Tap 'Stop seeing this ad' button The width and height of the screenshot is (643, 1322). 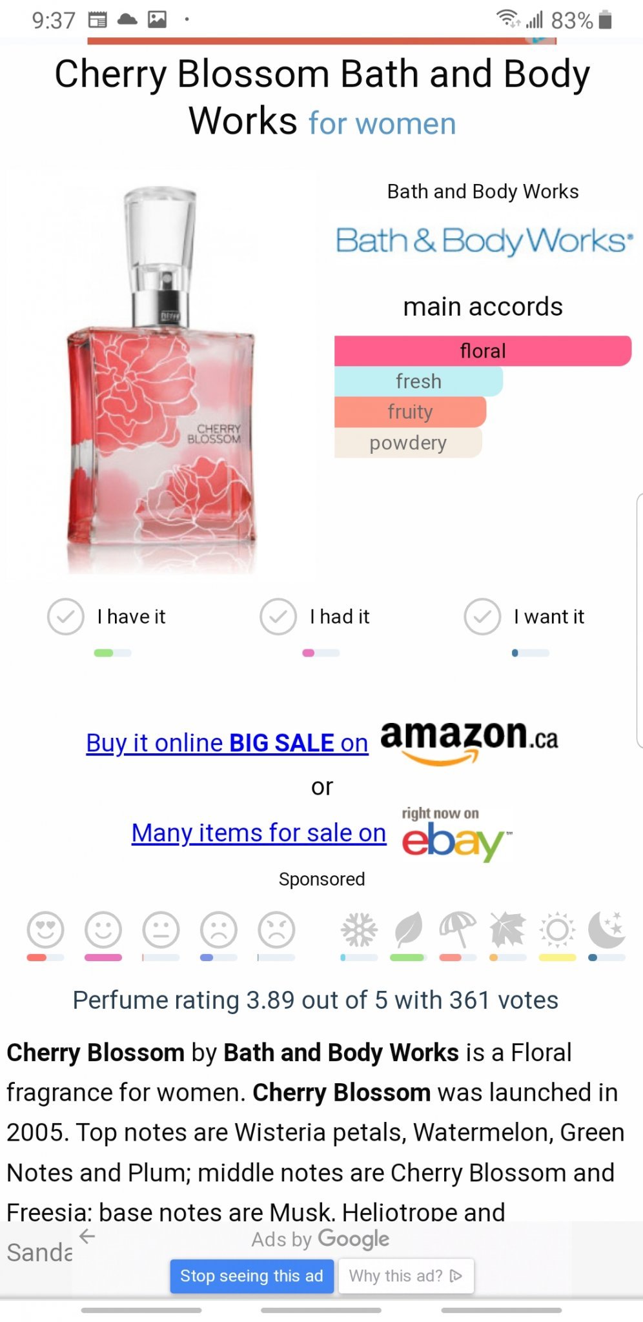click(252, 1276)
